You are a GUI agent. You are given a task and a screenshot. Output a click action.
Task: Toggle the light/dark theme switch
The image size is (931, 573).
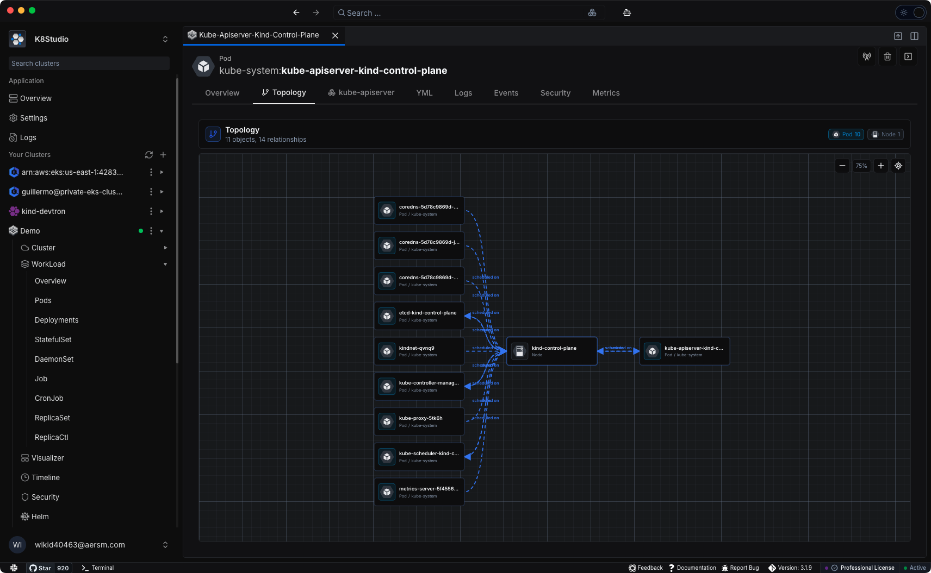(x=911, y=12)
